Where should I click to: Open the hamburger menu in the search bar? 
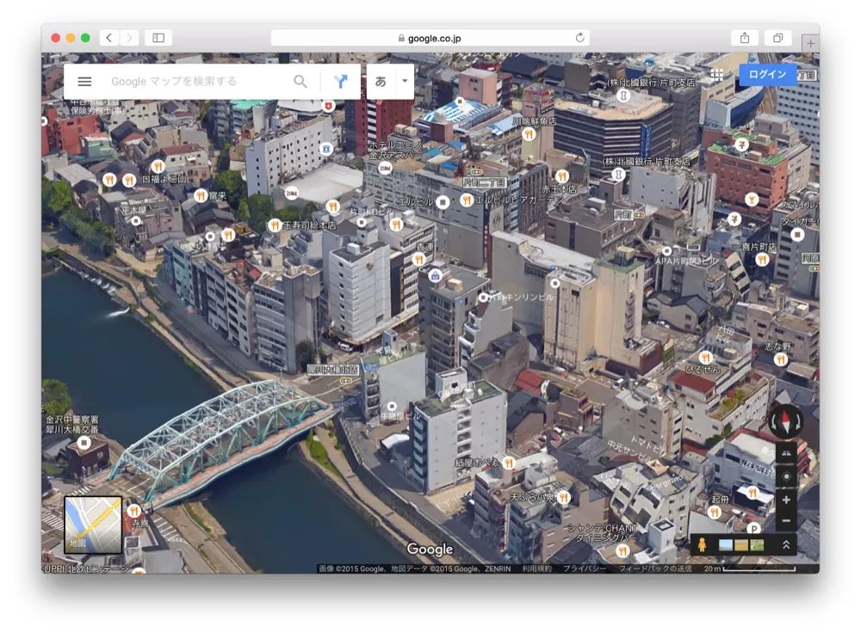(x=84, y=81)
